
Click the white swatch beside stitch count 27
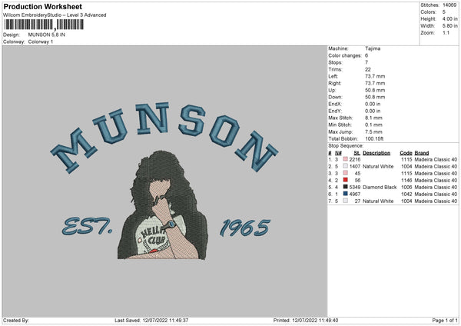pos(345,201)
